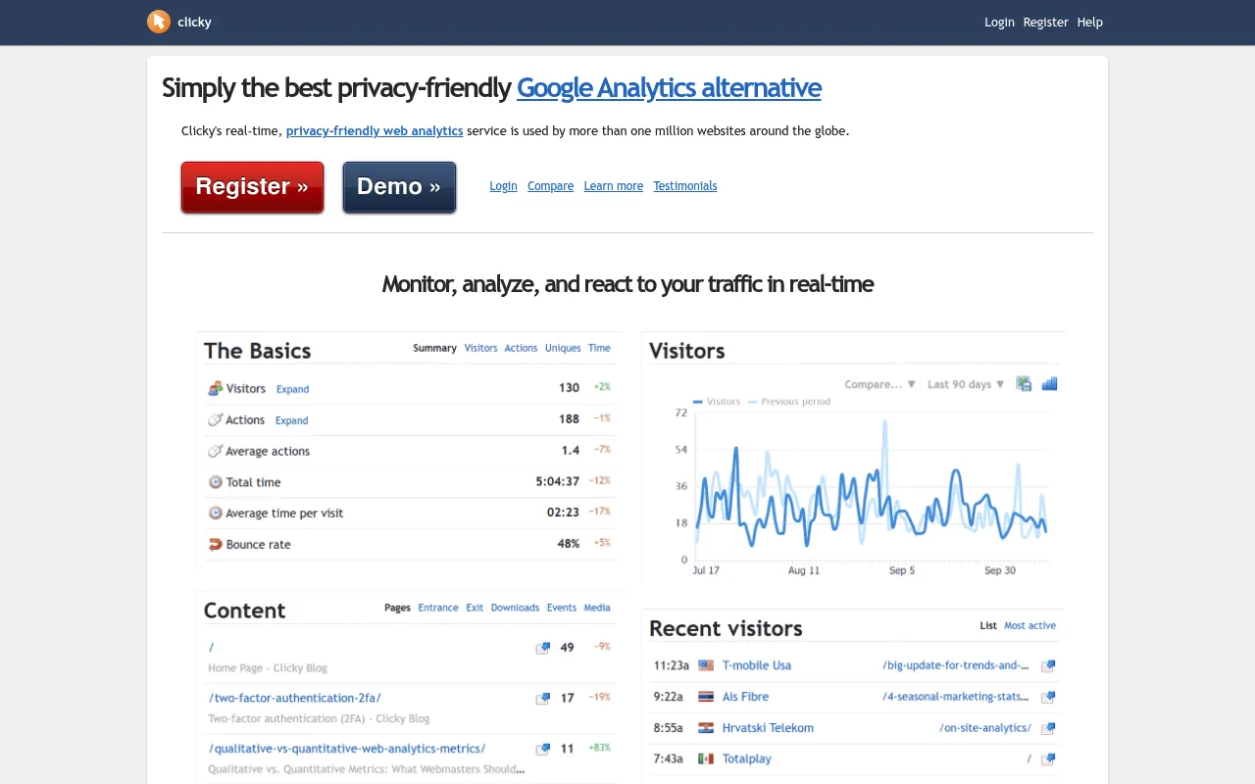Click the icon in the qualitative-vs-quantitative row
Image resolution: width=1255 pixels, height=784 pixels.
(x=542, y=749)
